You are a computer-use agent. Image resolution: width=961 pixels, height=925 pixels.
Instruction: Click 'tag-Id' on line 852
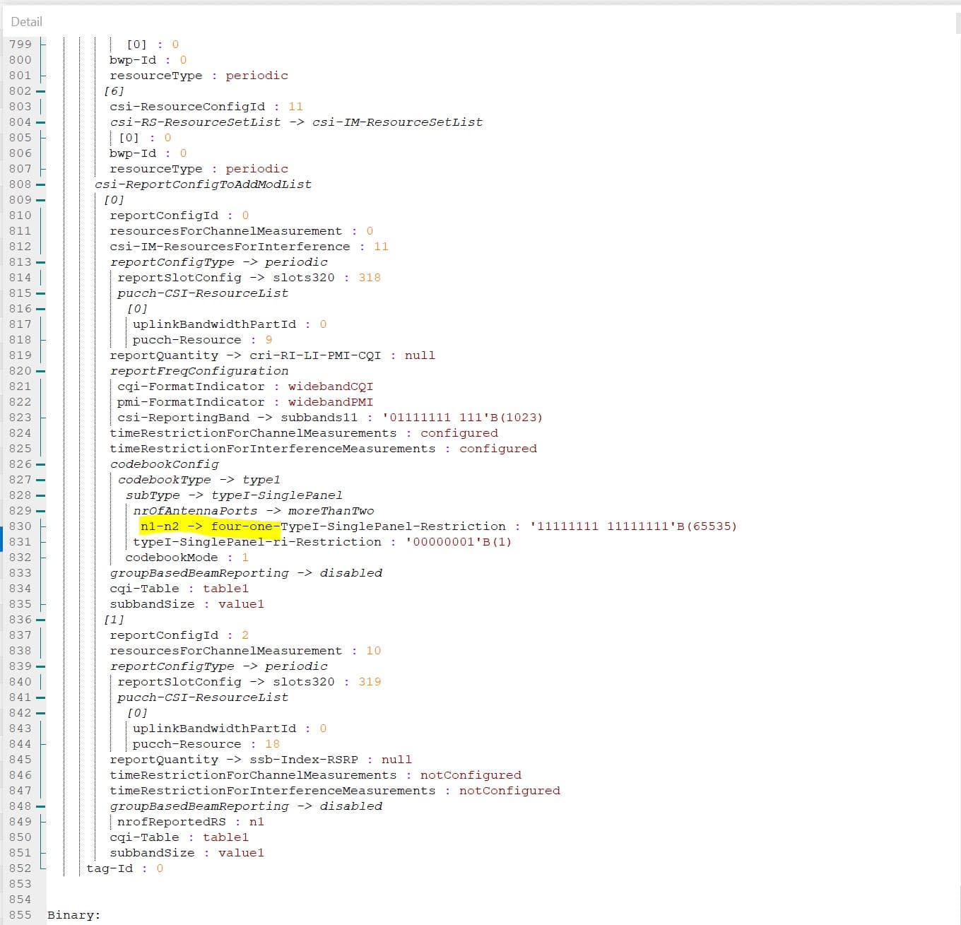tap(110, 868)
